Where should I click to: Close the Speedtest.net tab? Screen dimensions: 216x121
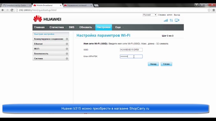30,5
